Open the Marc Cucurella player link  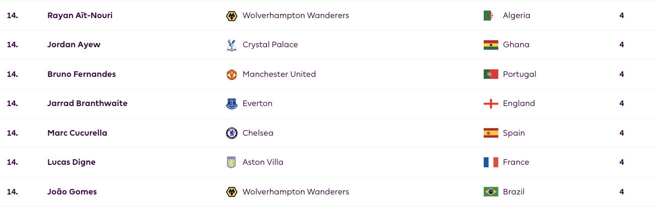tap(77, 133)
